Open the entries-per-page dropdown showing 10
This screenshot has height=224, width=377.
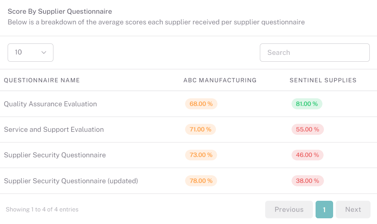pyautogui.click(x=31, y=52)
